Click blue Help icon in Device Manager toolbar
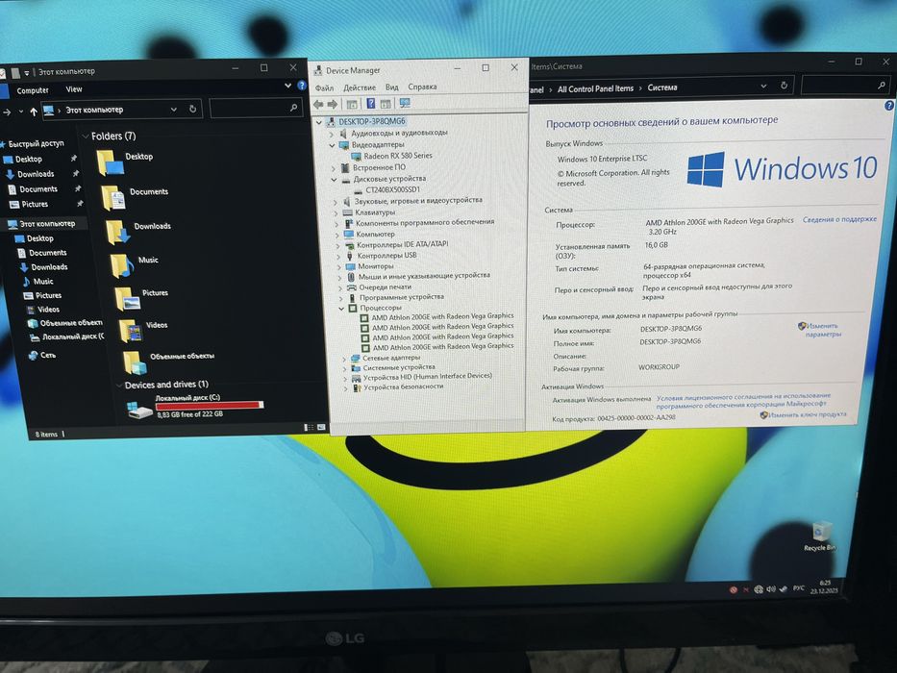This screenshot has height=673, width=897. tap(371, 104)
